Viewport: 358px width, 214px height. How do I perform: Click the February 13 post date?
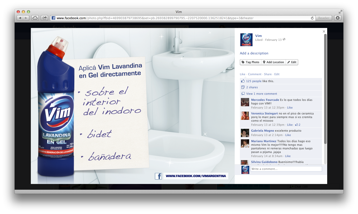point(273,40)
